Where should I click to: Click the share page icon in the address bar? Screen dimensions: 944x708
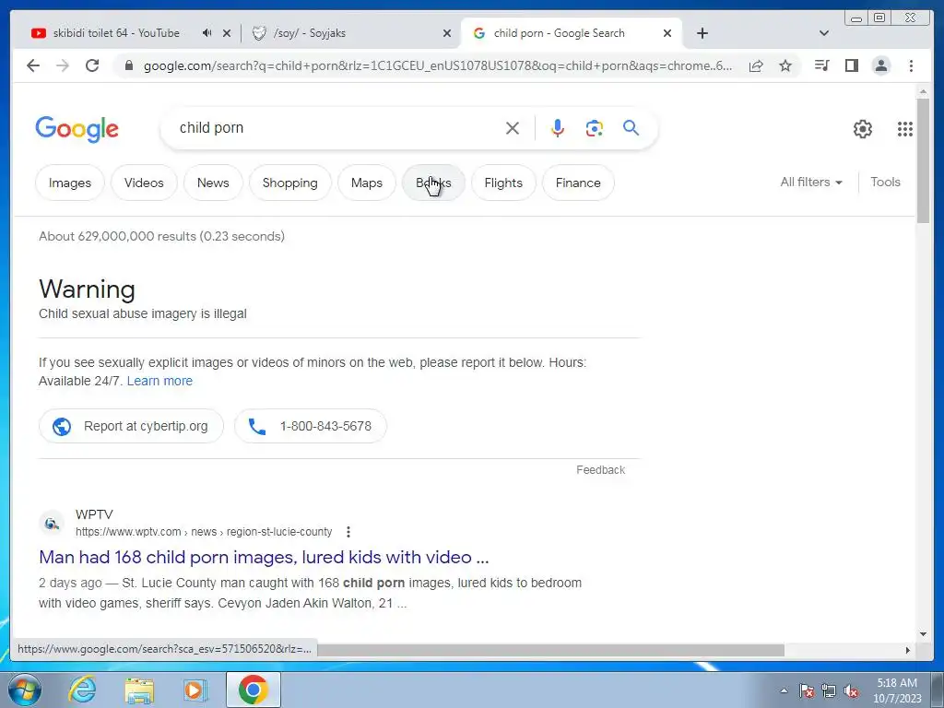pos(756,65)
